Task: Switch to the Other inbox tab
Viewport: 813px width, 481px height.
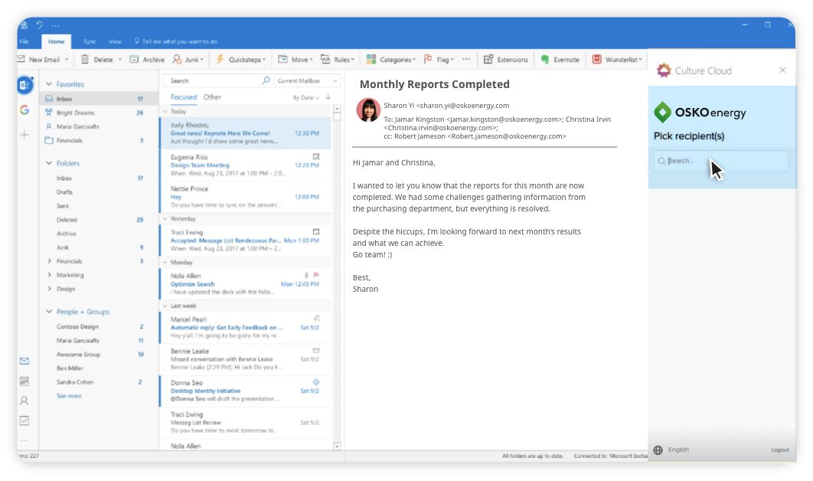Action: 212,97
